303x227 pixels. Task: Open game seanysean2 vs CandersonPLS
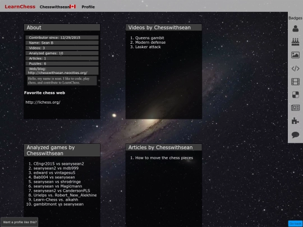coord(62,191)
